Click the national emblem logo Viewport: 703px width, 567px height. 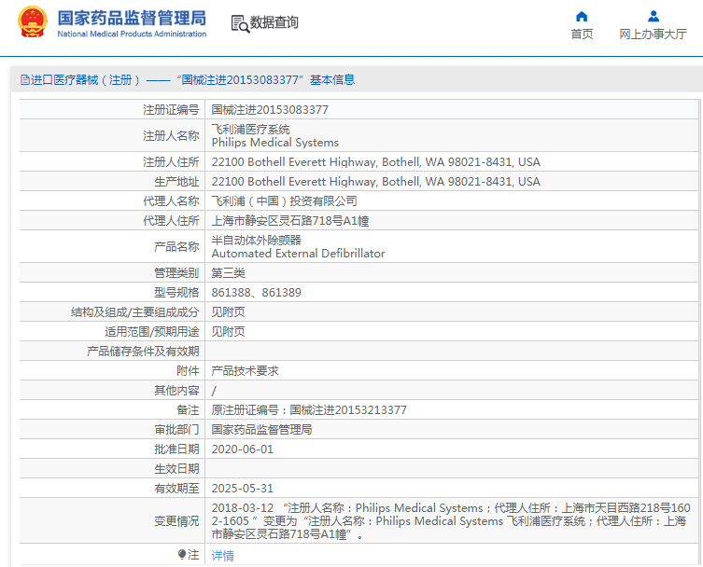click(x=31, y=22)
